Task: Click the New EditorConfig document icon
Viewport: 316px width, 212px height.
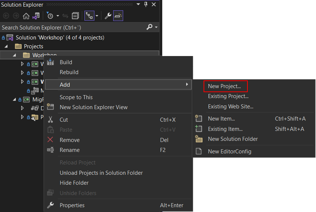Action: pyautogui.click(x=199, y=151)
